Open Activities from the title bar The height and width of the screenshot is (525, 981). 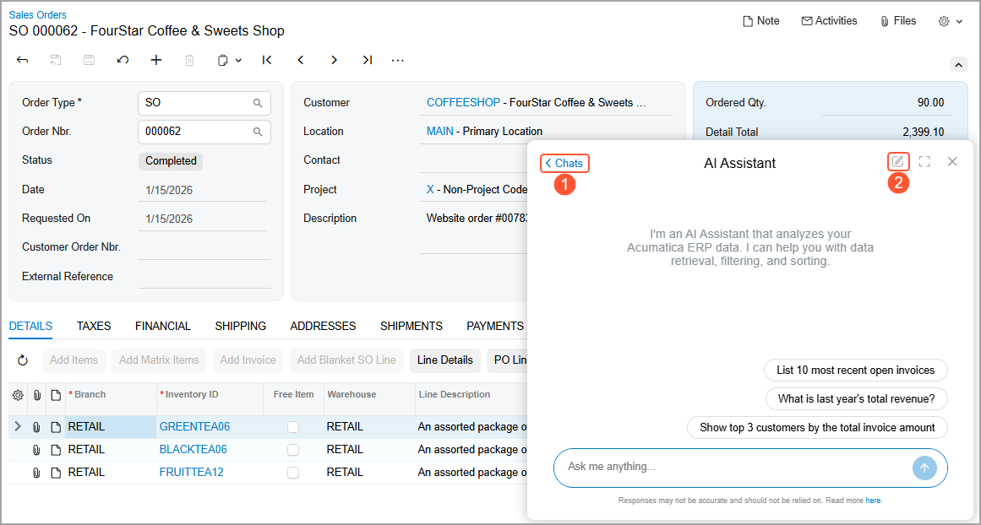pos(829,20)
